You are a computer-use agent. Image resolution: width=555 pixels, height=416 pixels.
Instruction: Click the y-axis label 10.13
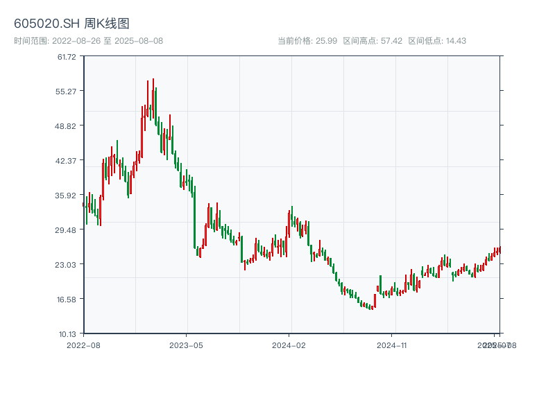[67, 334]
